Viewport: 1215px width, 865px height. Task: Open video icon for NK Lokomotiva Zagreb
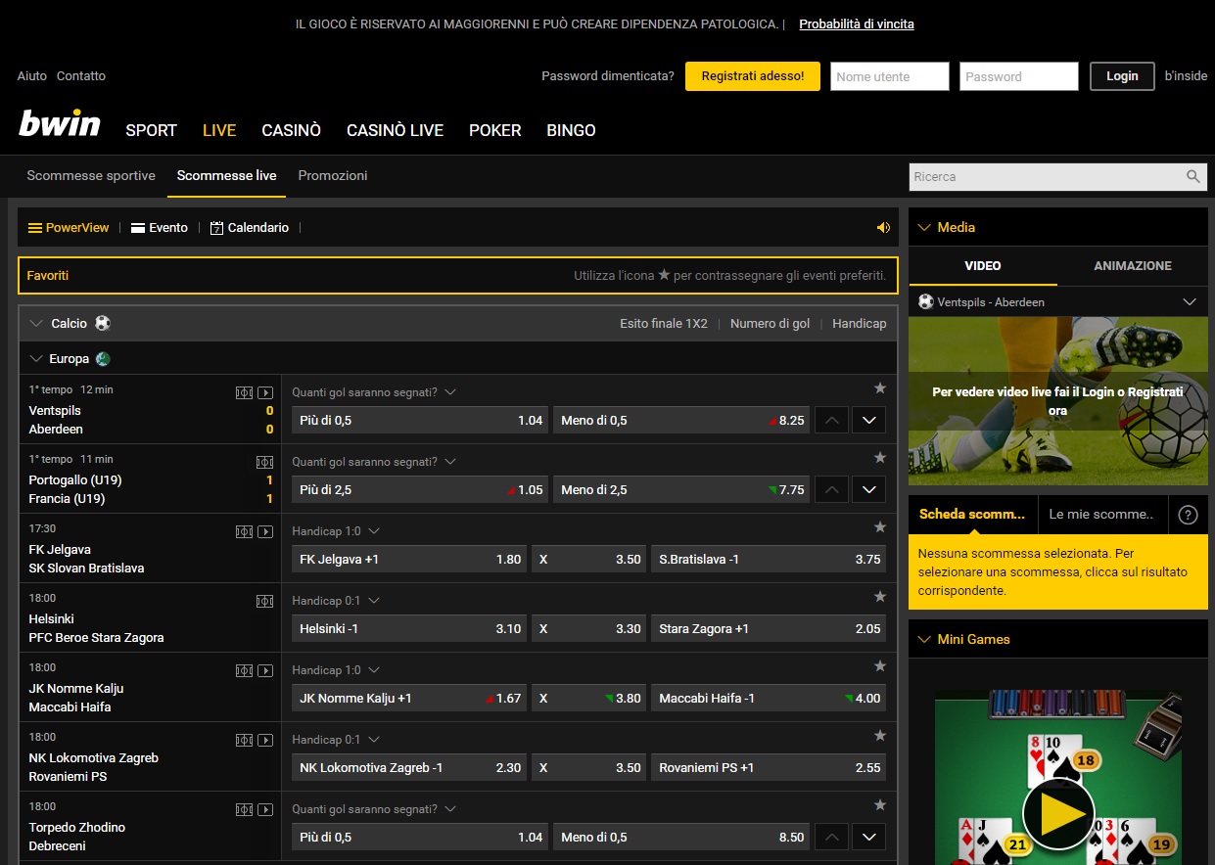(265, 740)
